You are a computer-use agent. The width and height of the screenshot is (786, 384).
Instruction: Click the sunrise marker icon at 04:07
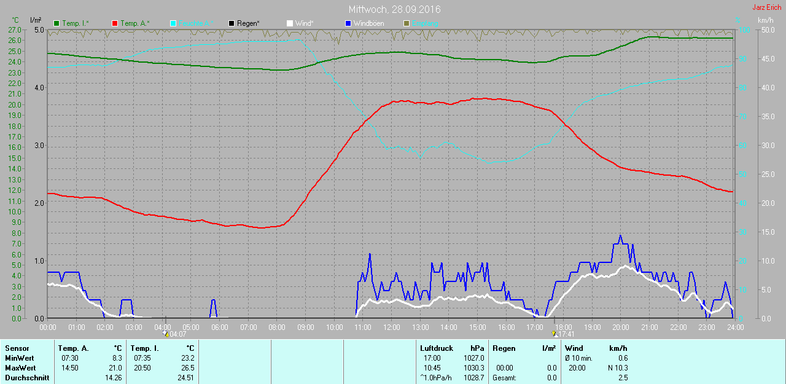[165, 334]
